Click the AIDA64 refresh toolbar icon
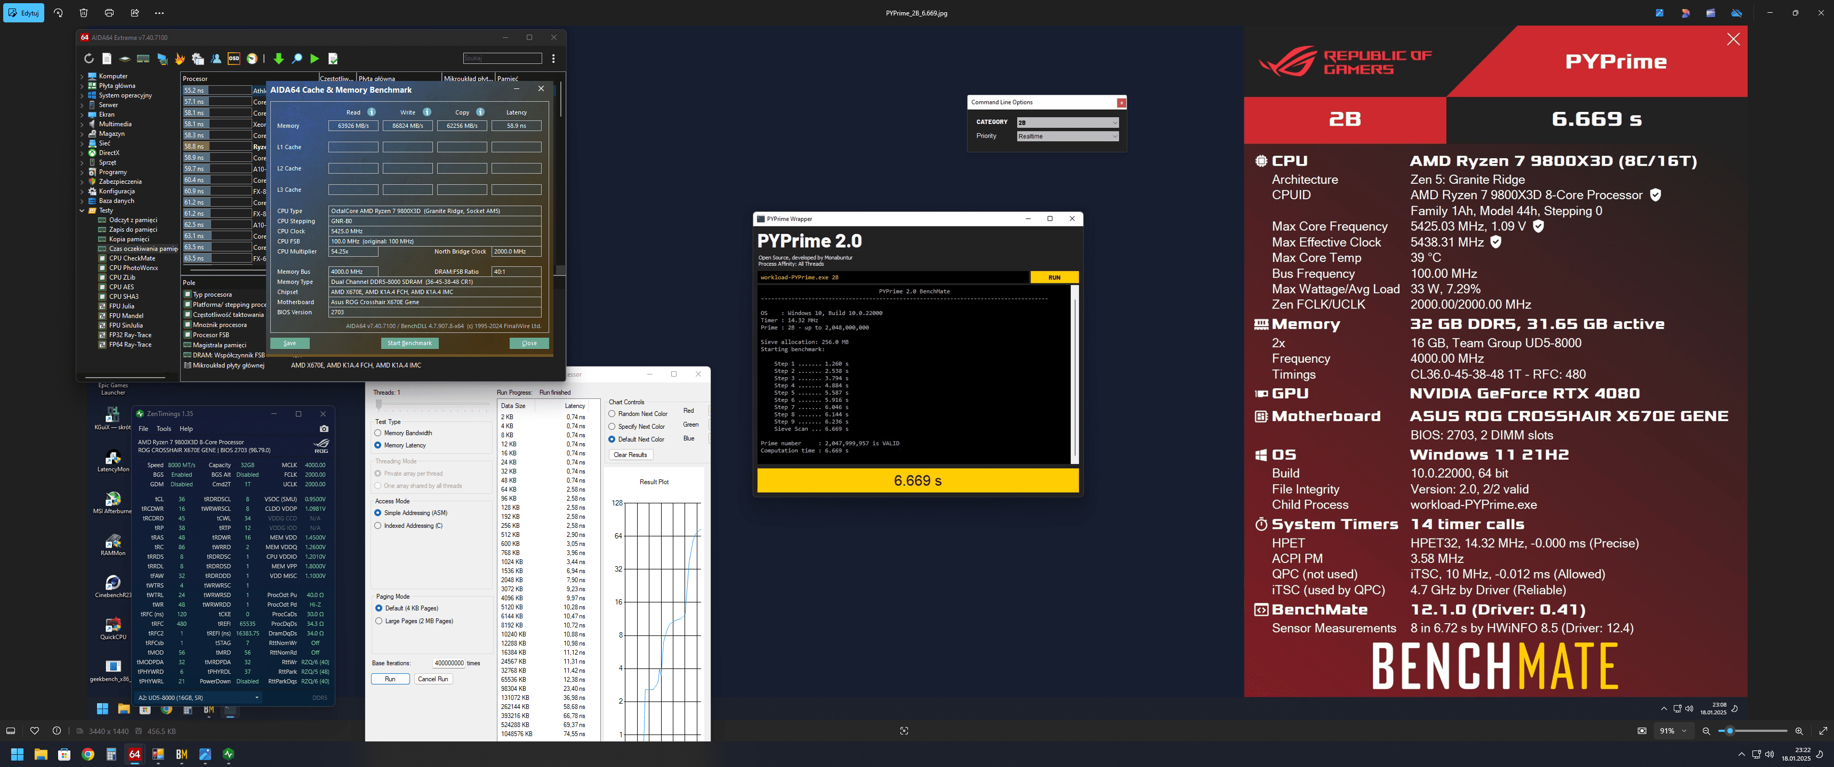 89,59
